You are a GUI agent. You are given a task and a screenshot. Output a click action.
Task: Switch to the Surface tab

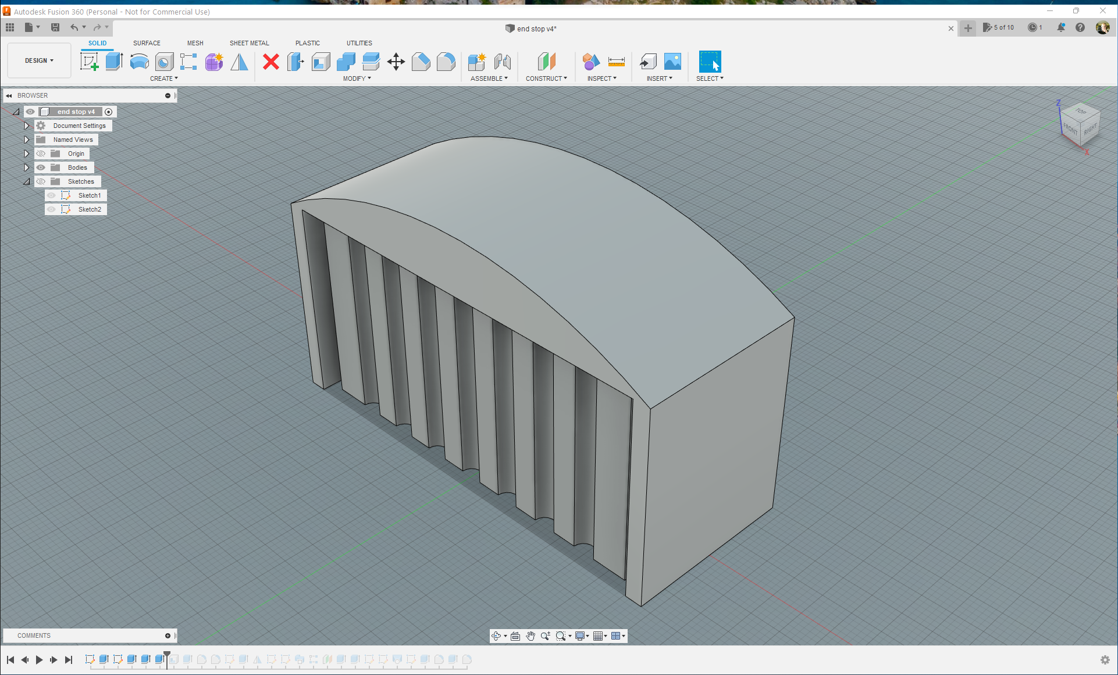pyautogui.click(x=147, y=43)
